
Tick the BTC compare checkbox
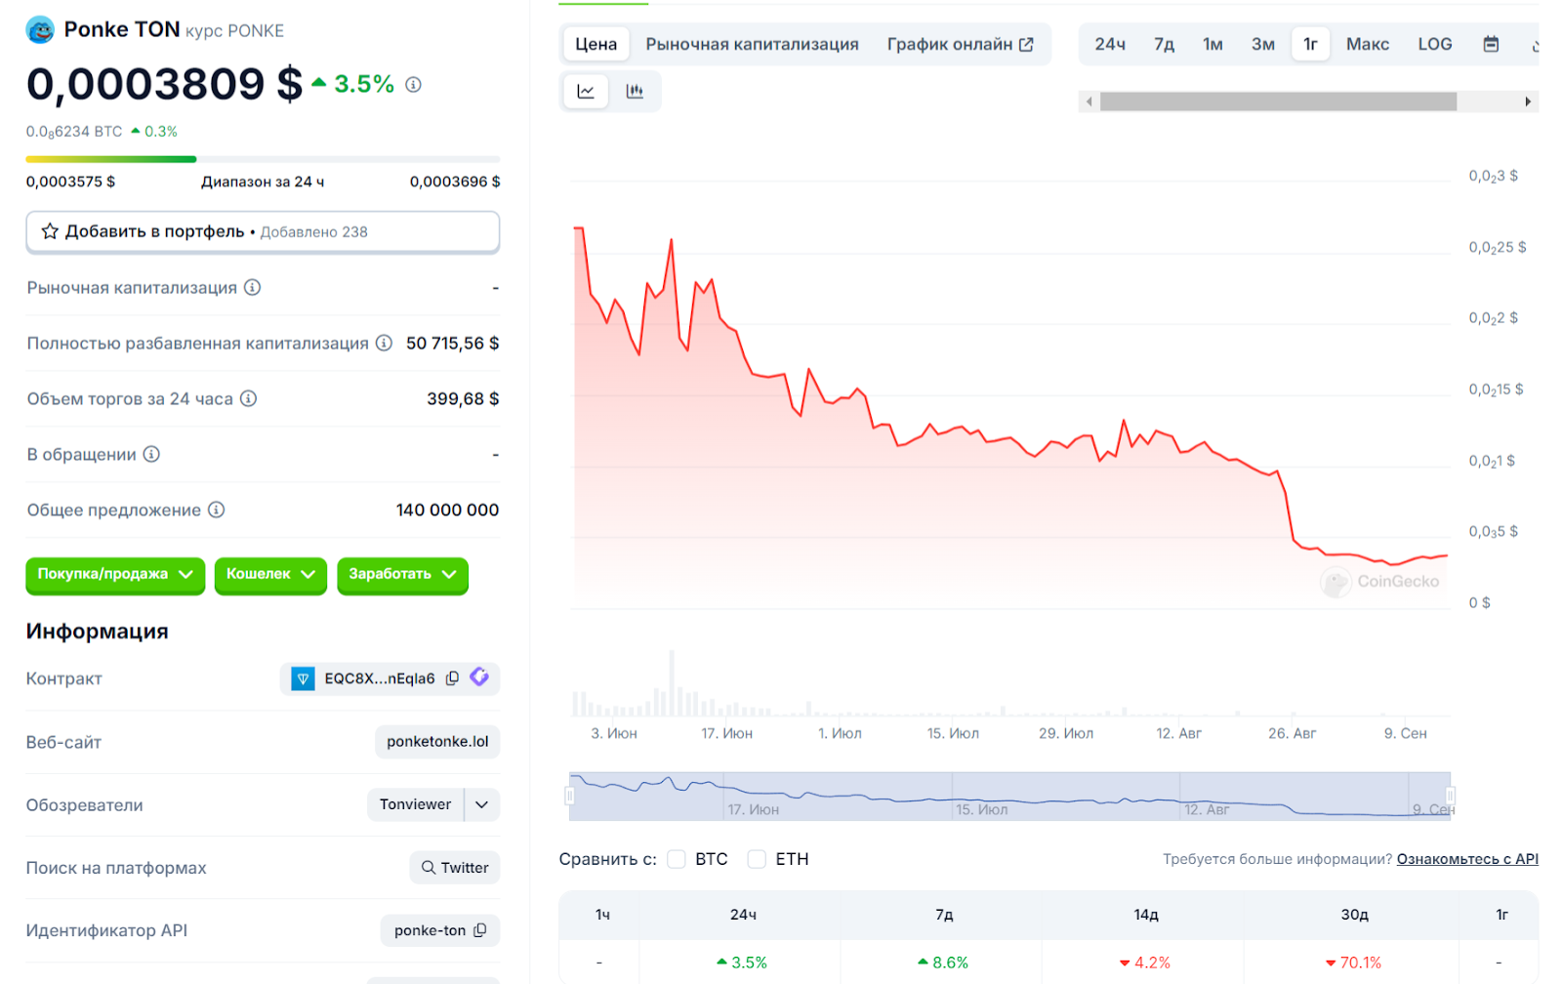pyautogui.click(x=677, y=859)
